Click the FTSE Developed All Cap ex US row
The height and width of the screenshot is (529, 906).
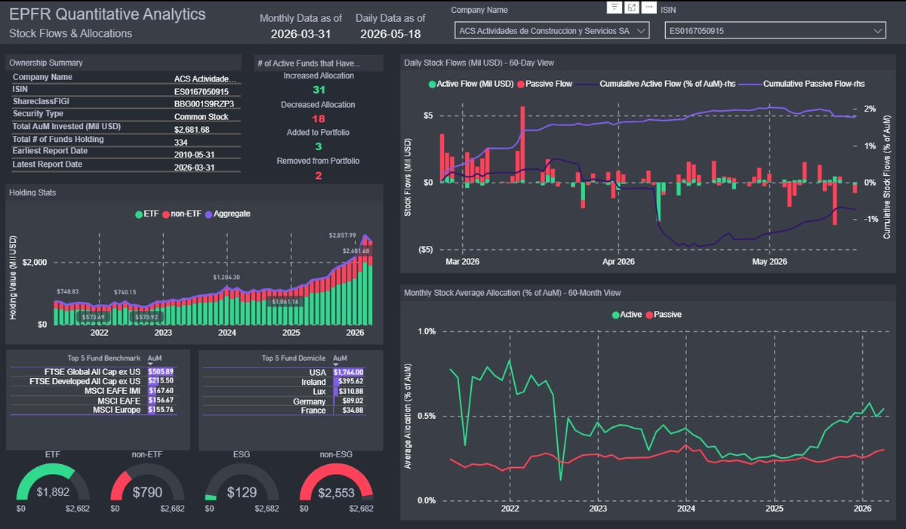(x=92, y=381)
